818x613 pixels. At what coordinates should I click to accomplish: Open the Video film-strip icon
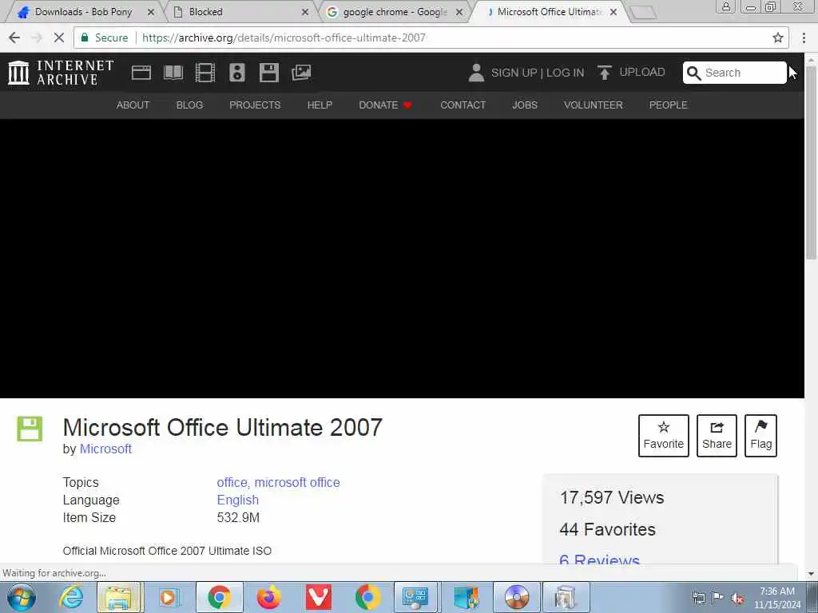[205, 73]
